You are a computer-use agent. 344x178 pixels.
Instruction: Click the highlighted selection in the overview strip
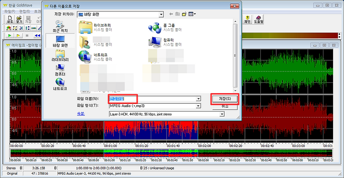tap(150, 153)
